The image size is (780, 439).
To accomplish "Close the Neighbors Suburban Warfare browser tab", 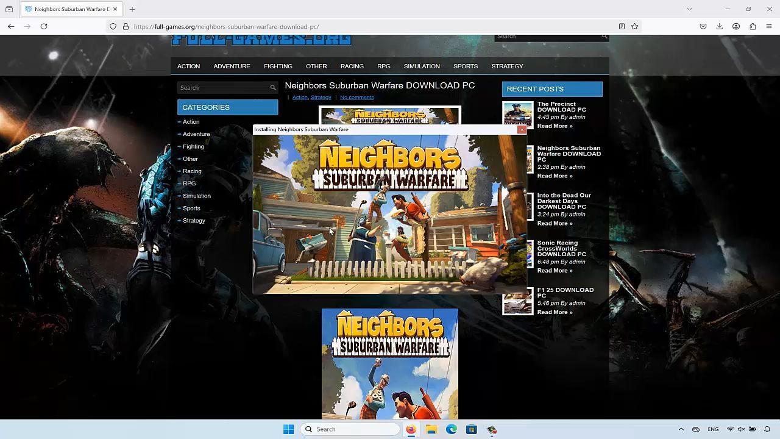I will (x=115, y=9).
